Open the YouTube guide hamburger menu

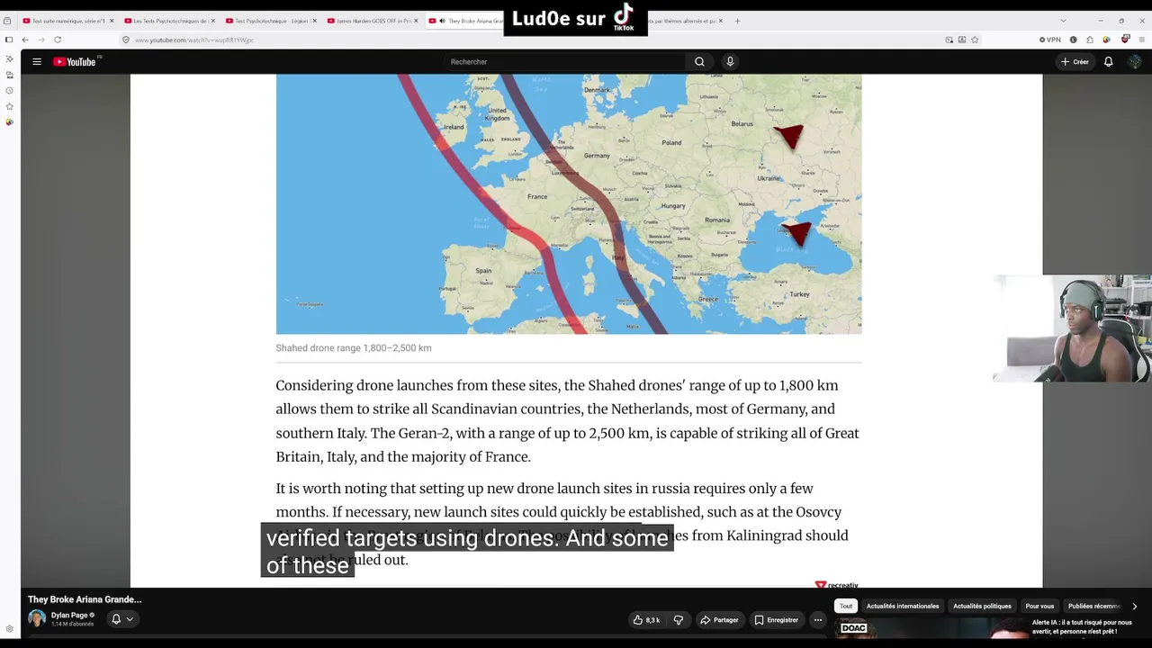37,61
